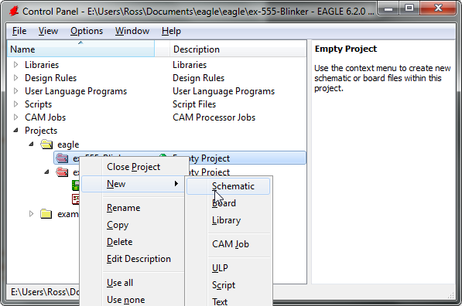Click the status bar path text
Viewport: 462px width, 306px height.
(45, 292)
